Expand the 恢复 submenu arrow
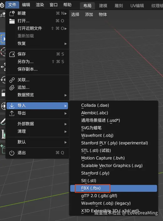The image size is (163, 221). pyautogui.click(x=66, y=44)
